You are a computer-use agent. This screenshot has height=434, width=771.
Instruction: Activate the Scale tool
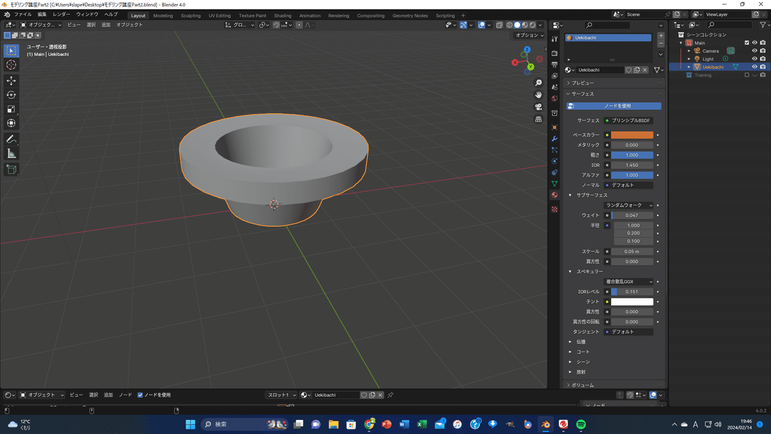point(12,109)
